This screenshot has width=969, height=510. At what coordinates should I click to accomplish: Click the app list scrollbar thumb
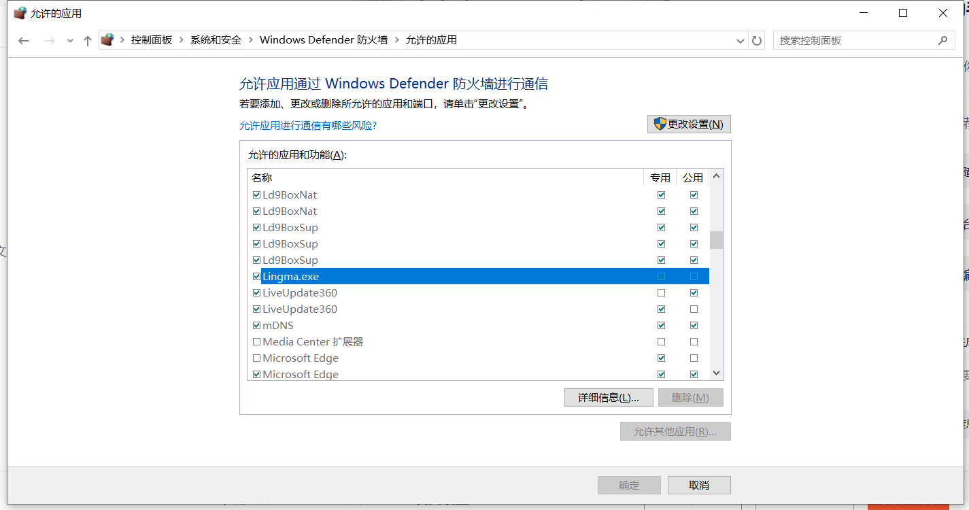click(716, 240)
